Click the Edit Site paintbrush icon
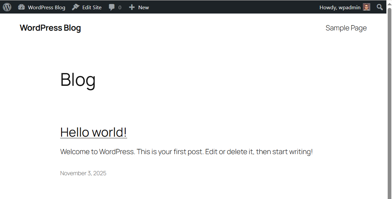The height and width of the screenshot is (199, 392). pyautogui.click(x=76, y=7)
